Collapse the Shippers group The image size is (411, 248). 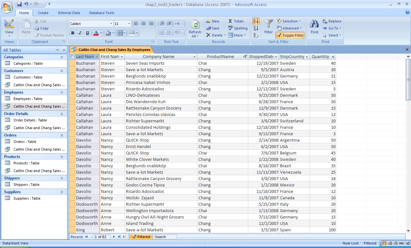[62, 178]
